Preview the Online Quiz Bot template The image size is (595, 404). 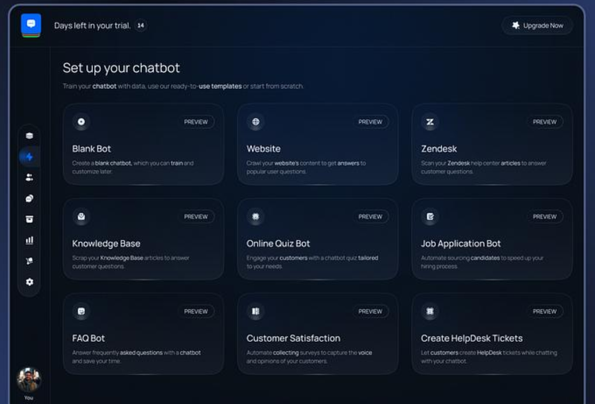coord(371,216)
